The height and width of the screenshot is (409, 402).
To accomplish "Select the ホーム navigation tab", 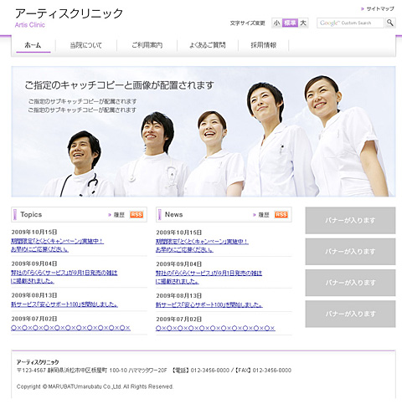I will [x=33, y=45].
